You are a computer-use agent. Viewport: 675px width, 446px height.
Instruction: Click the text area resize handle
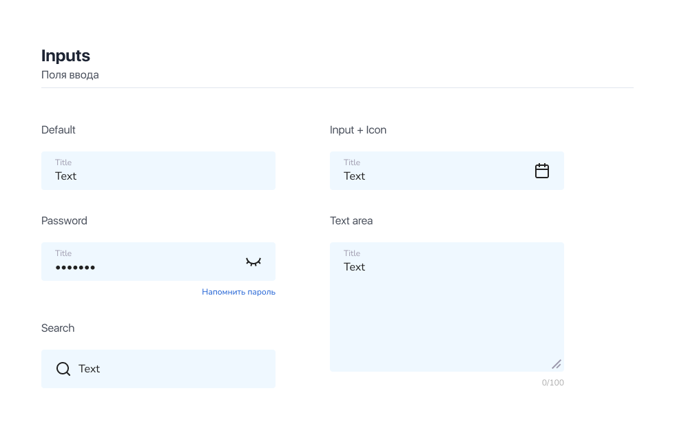click(557, 364)
